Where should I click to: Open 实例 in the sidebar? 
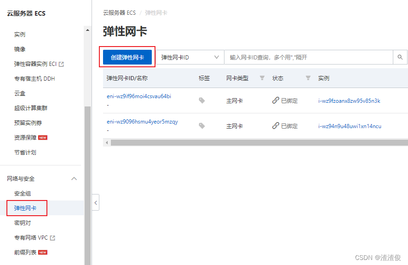(20, 35)
